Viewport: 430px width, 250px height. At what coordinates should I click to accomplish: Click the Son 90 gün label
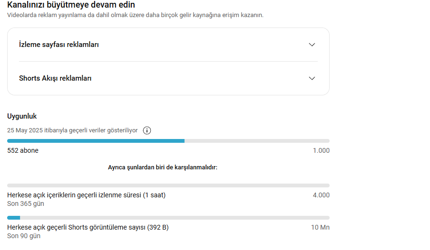point(24,236)
